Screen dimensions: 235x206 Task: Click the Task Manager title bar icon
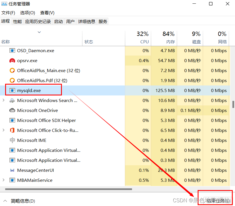click(x=4, y=4)
